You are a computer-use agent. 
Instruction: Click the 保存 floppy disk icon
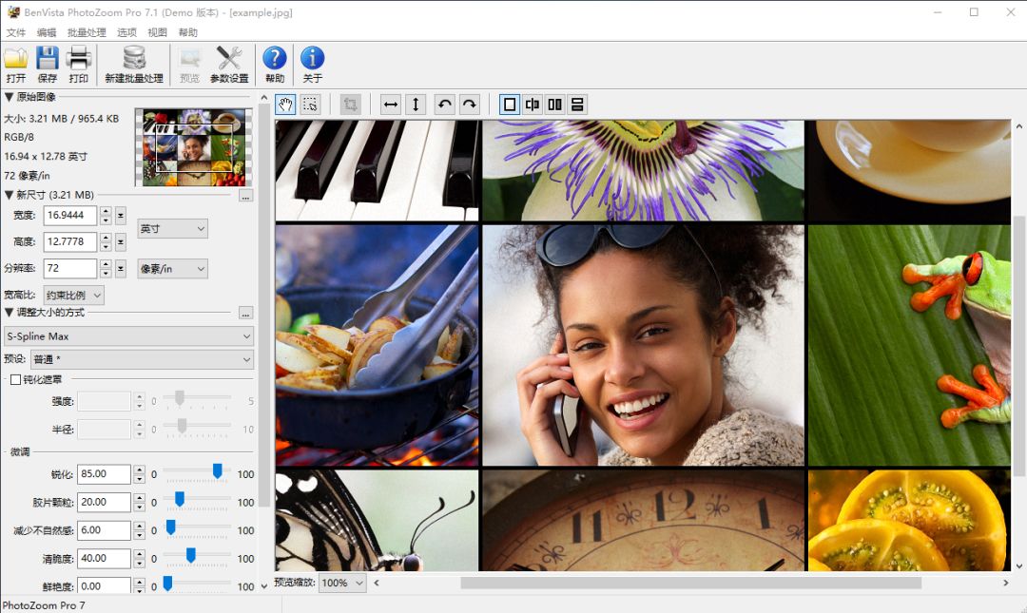point(48,65)
